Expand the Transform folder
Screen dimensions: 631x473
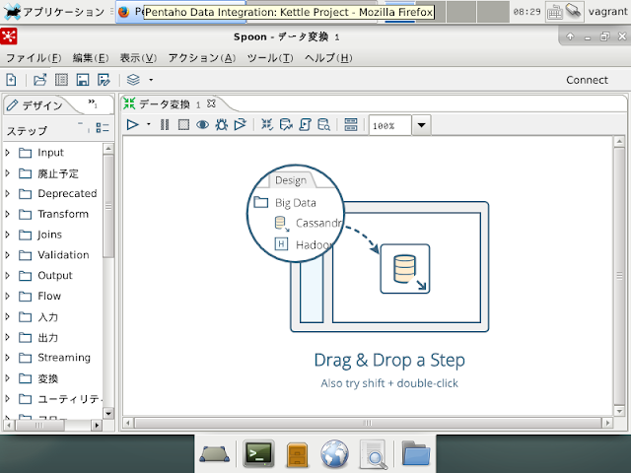click(x=7, y=214)
